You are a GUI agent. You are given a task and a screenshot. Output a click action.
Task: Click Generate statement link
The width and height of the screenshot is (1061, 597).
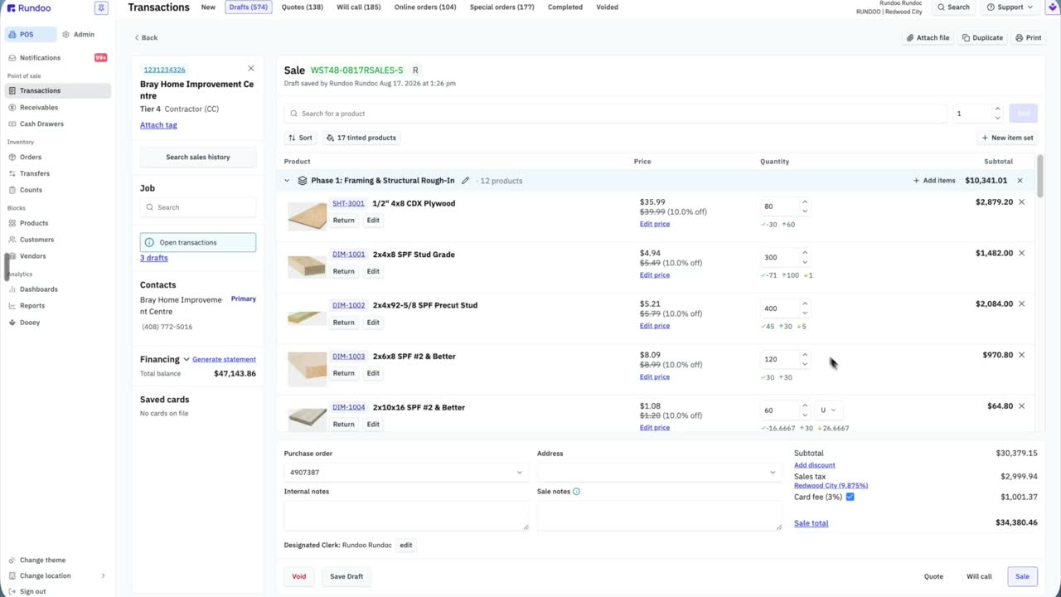point(224,360)
